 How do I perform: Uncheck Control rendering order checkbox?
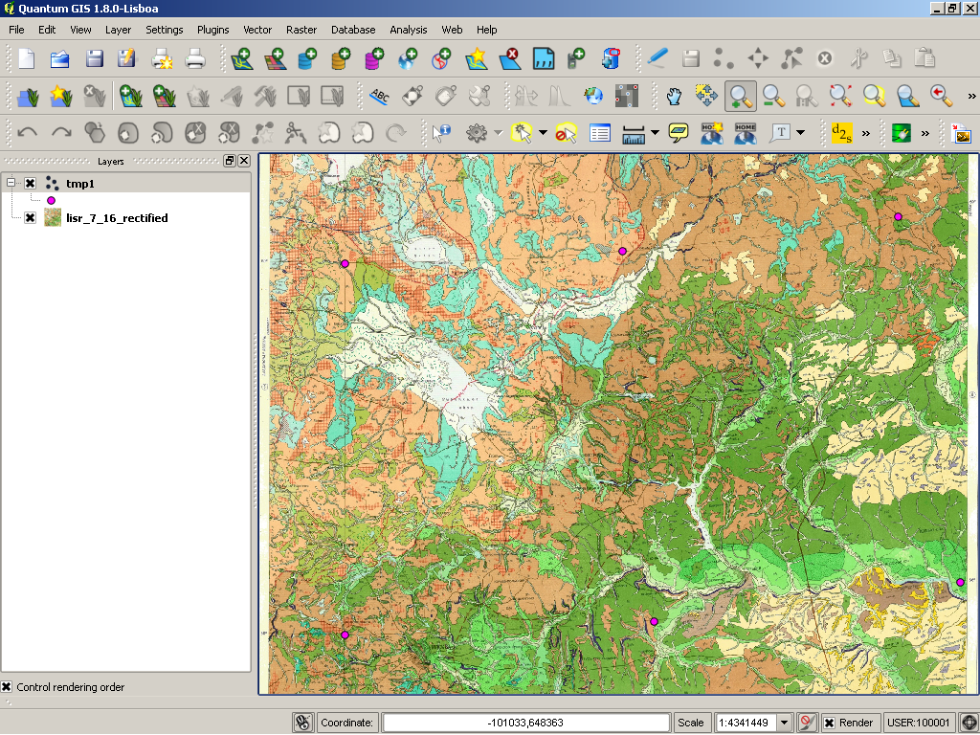(7, 687)
